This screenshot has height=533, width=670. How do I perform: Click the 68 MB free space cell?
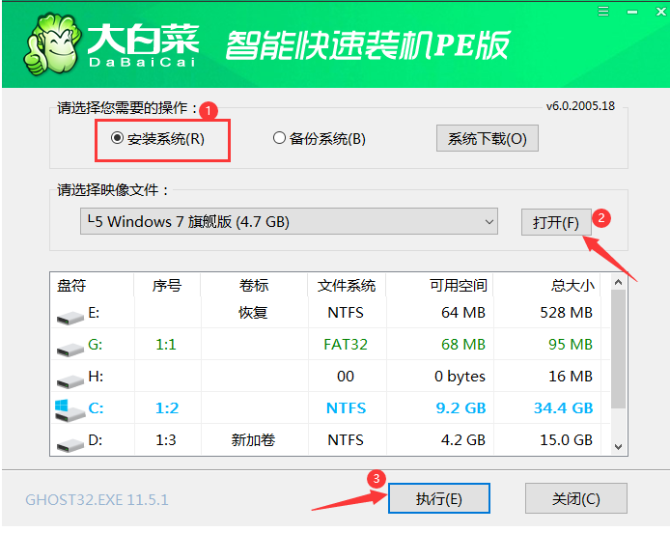[x=463, y=344]
